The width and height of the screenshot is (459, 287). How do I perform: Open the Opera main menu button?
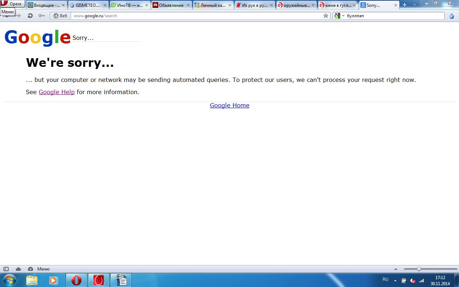click(13, 4)
